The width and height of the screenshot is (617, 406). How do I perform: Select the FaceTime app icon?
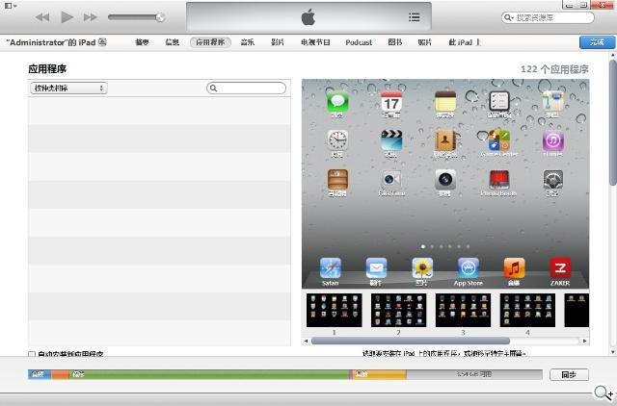tap(391, 180)
